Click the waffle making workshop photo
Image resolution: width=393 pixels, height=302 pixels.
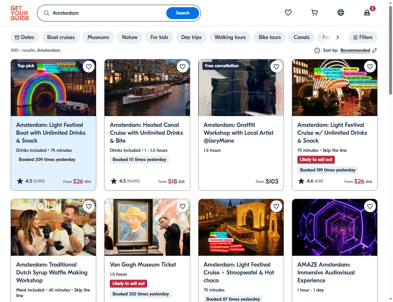(53, 227)
